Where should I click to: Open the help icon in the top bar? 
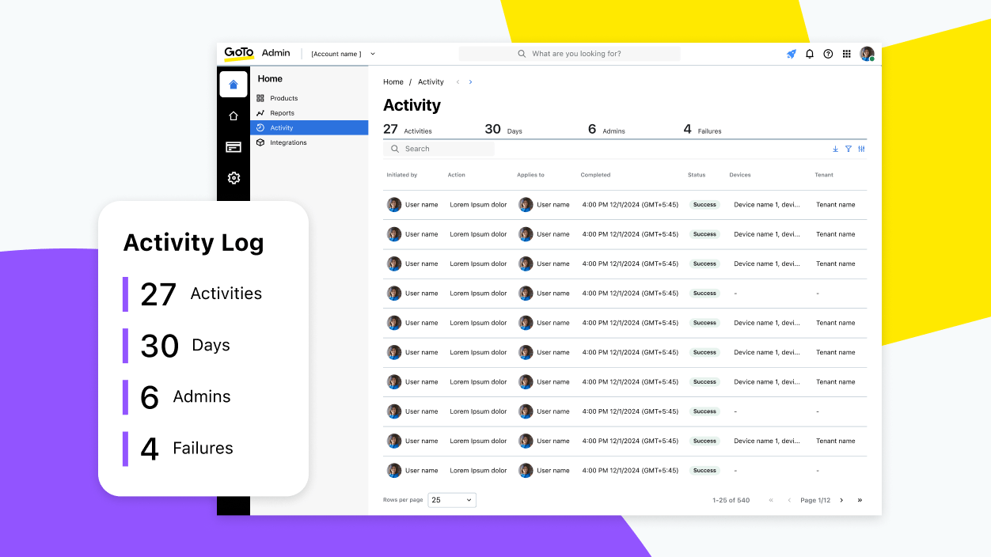(828, 54)
